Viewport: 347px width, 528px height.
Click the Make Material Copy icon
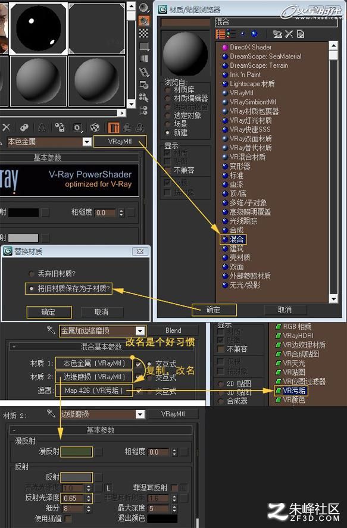pyautogui.click(x=24, y=127)
